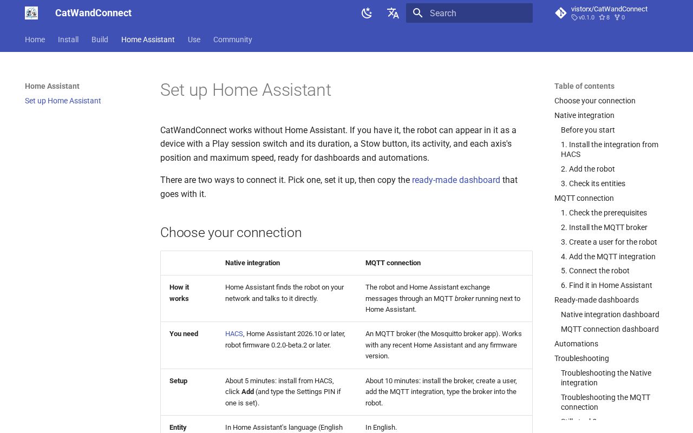Go to '6. Find it in Home Assistant'
Viewport: 693px width, 433px height.
click(606, 285)
